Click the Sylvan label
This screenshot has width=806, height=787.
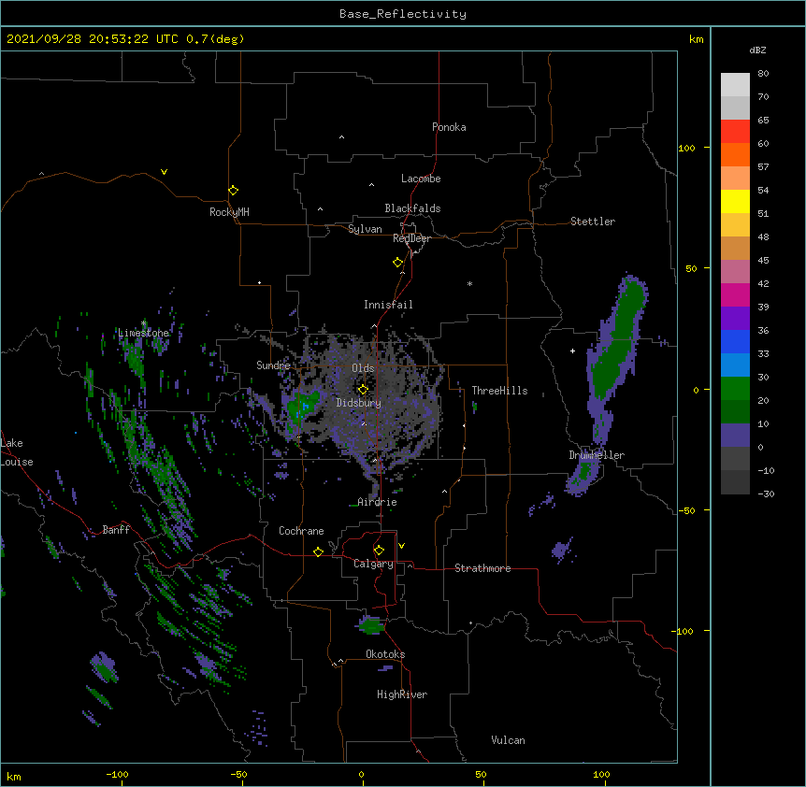pos(365,229)
